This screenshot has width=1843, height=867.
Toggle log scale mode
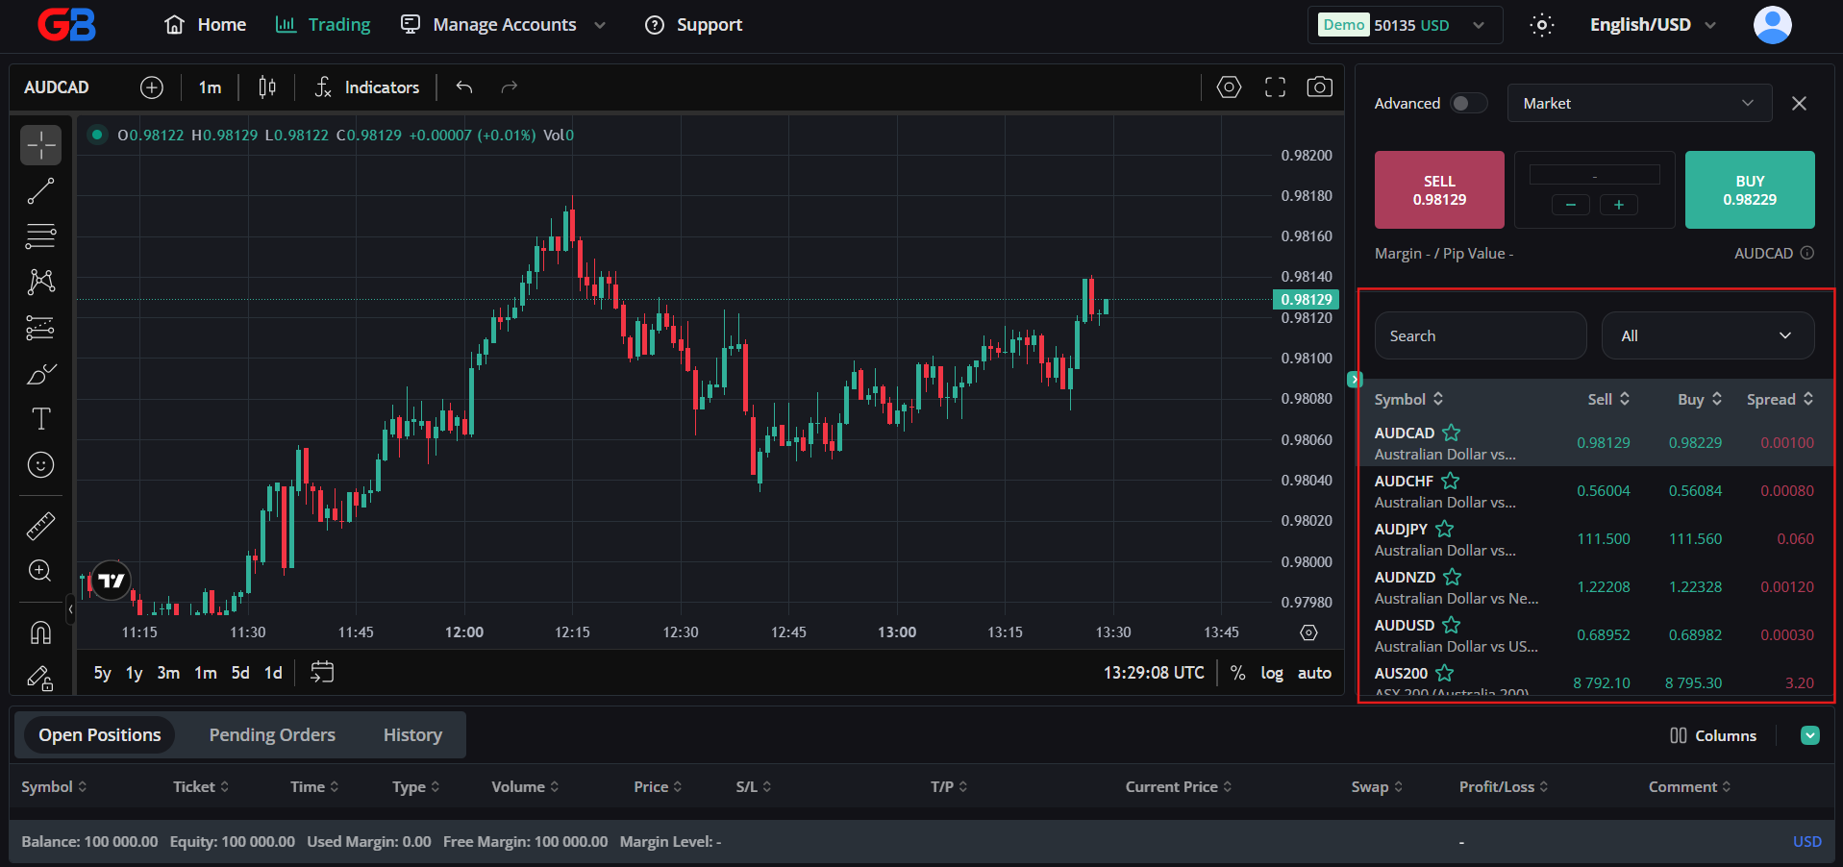[1272, 673]
